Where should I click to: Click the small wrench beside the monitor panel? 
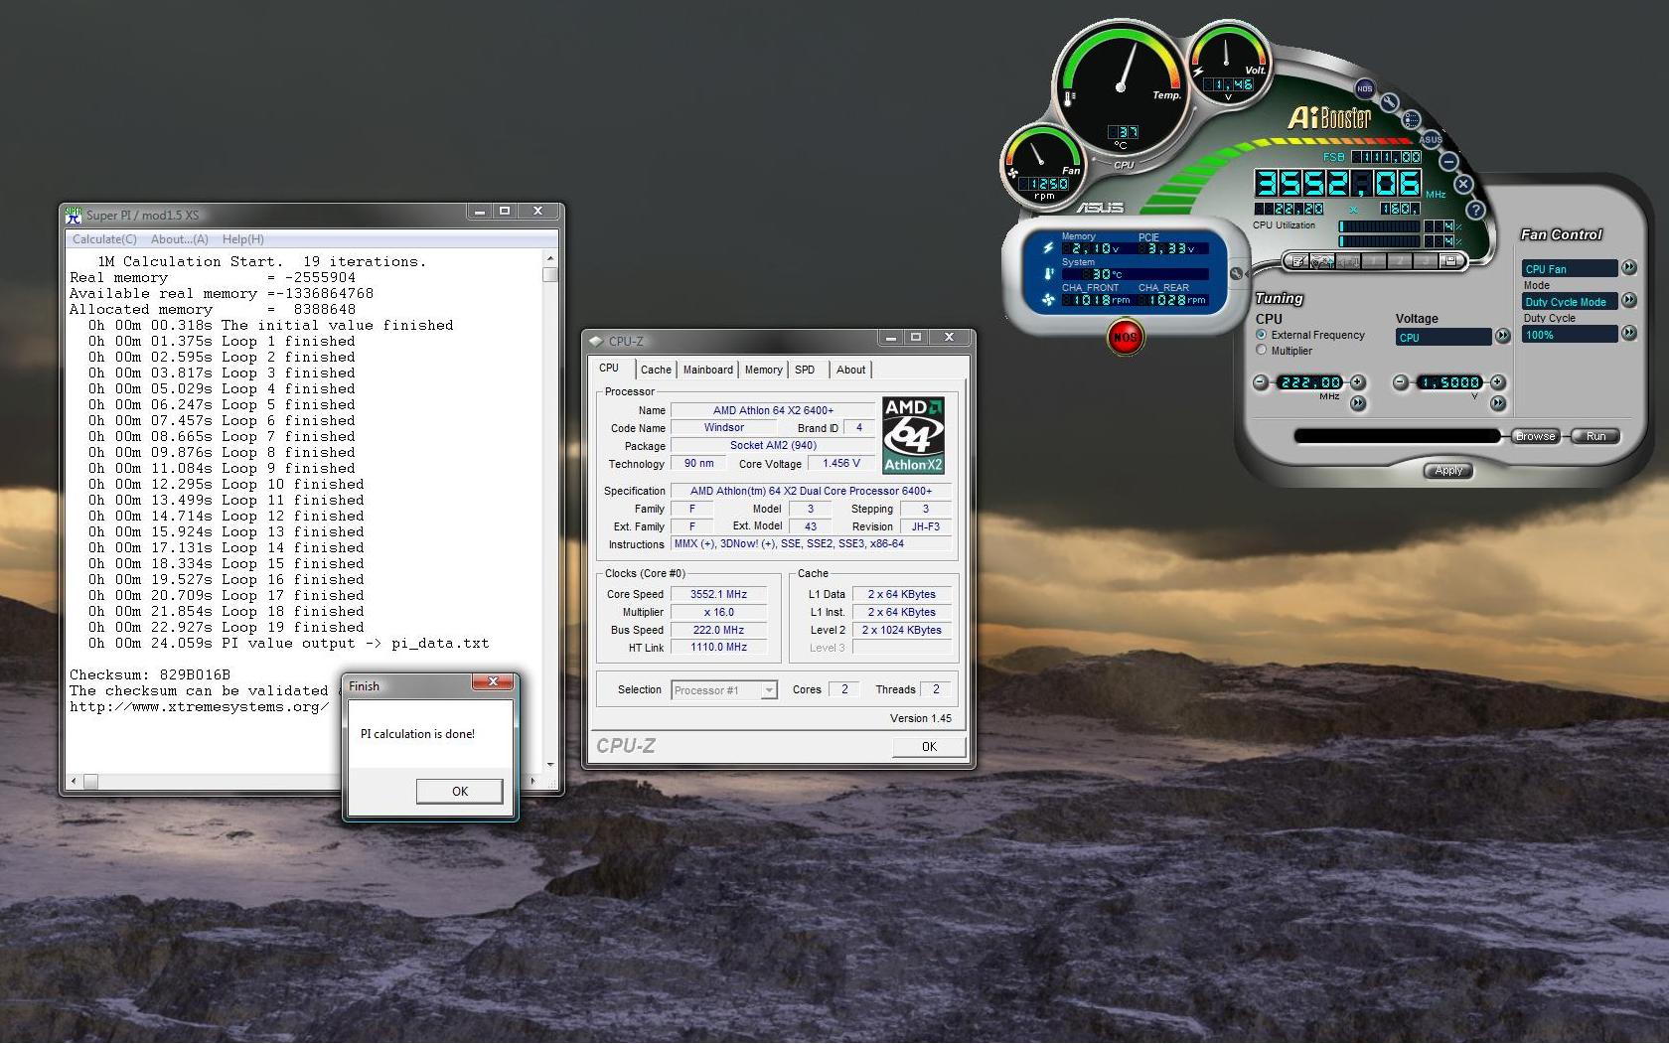1237,273
